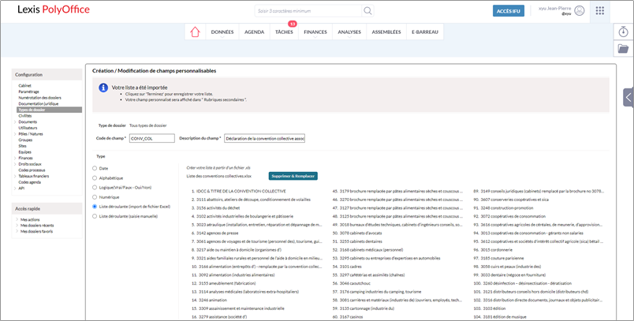The width and height of the screenshot is (634, 321).
Task: Expand Mes dossiers favoris
Action: click(17, 232)
